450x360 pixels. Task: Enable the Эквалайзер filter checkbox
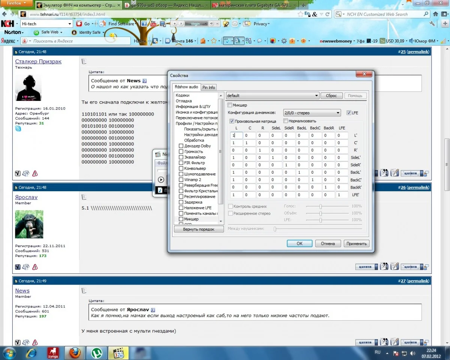click(181, 157)
